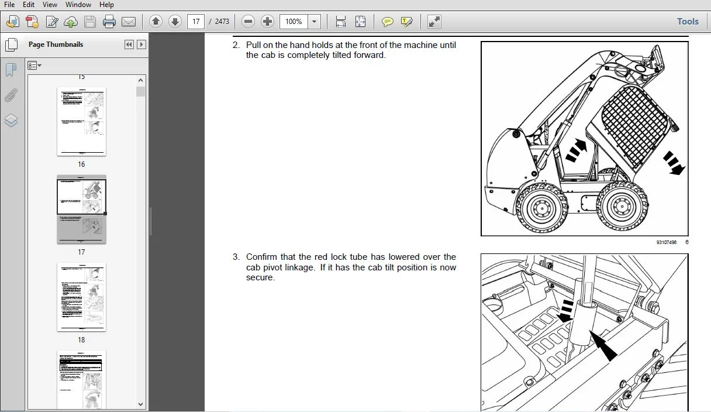Open the thumbnail options dropdown
The image size is (711, 412).
tap(34, 66)
